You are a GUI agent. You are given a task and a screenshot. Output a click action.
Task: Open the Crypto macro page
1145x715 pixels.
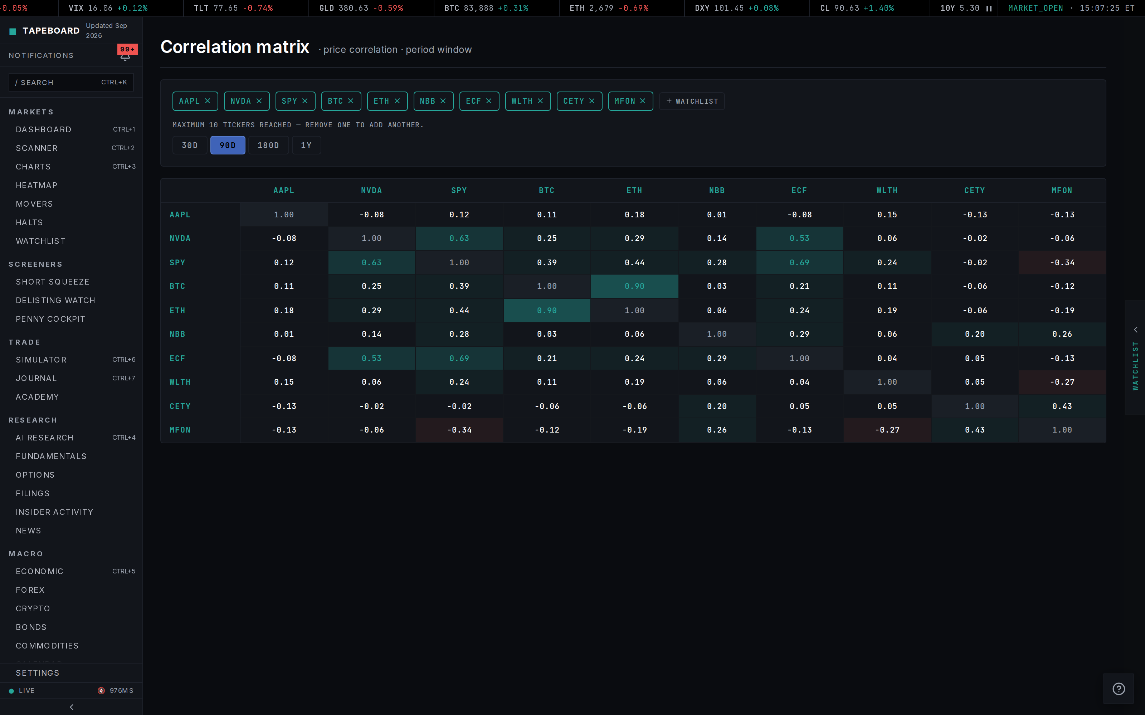coord(72,608)
